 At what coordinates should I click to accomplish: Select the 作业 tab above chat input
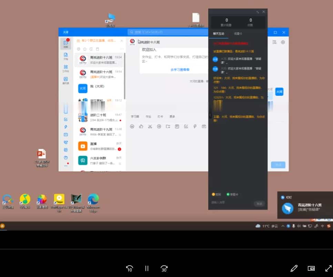tap(149, 116)
